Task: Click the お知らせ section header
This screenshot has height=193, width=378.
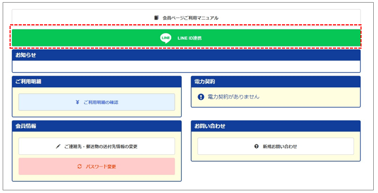Action: pyautogui.click(x=186, y=55)
